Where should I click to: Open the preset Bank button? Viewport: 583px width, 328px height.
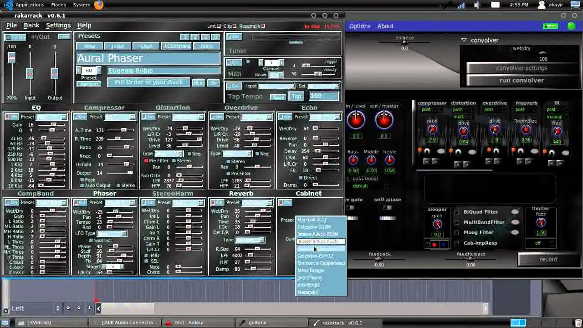point(207,46)
